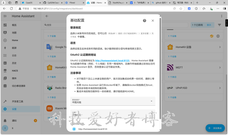228x135 pixels.
Task: Switch to the XiaoMi/ha_xiaomi browser tab
Action: (x=118, y=2)
